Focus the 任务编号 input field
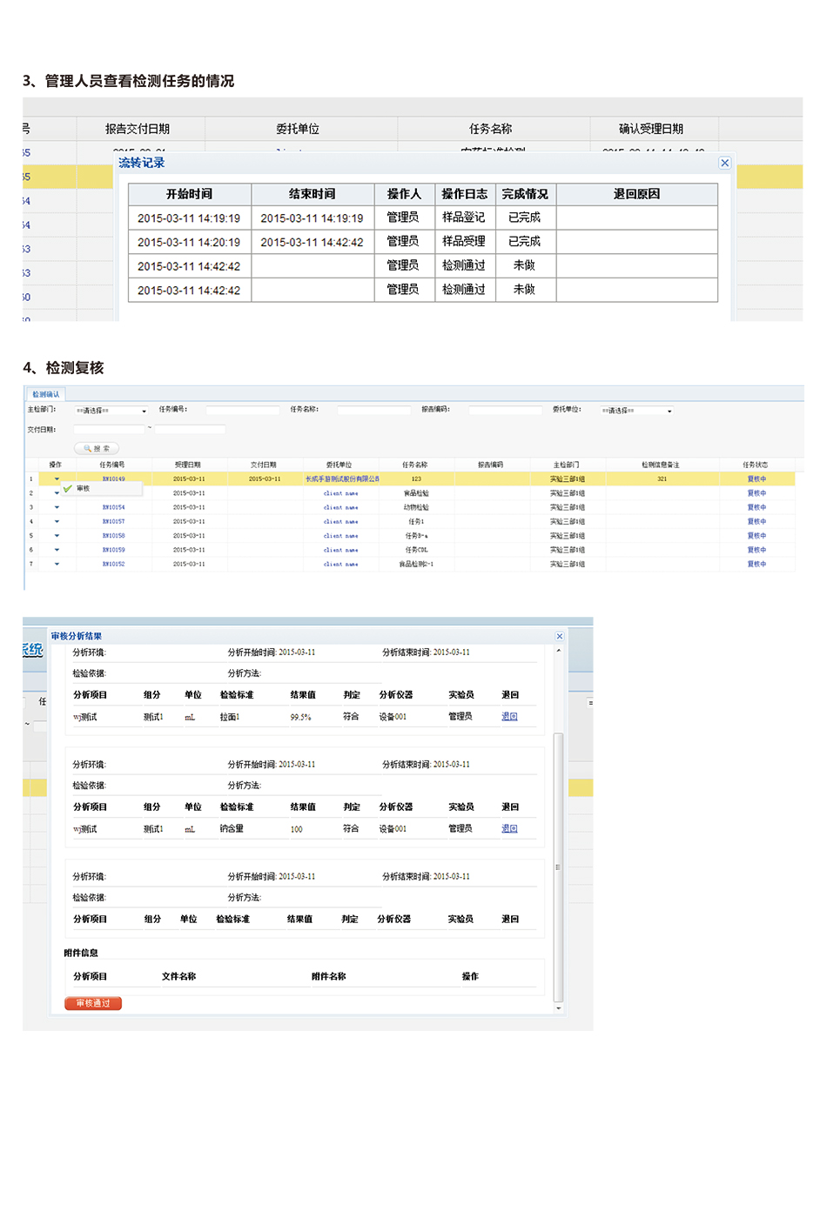 click(243, 410)
